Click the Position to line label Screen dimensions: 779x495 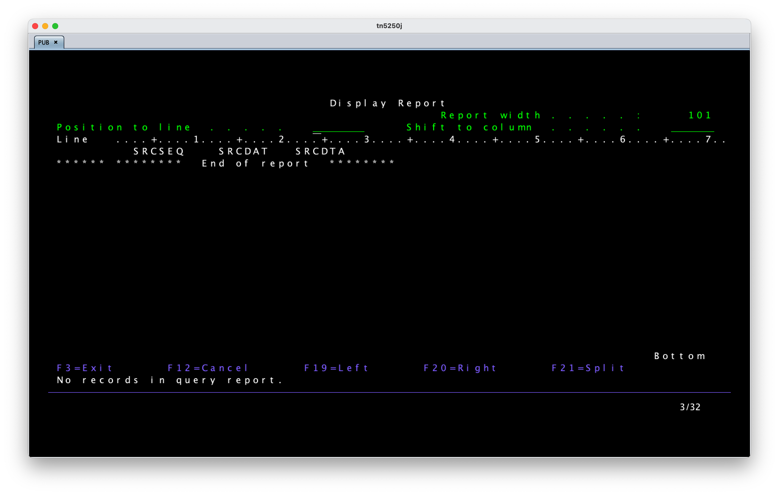(123, 127)
